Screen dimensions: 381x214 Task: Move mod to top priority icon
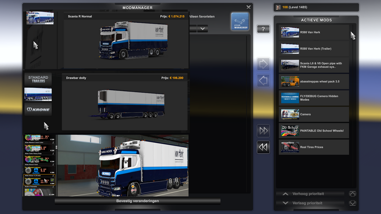click(353, 194)
